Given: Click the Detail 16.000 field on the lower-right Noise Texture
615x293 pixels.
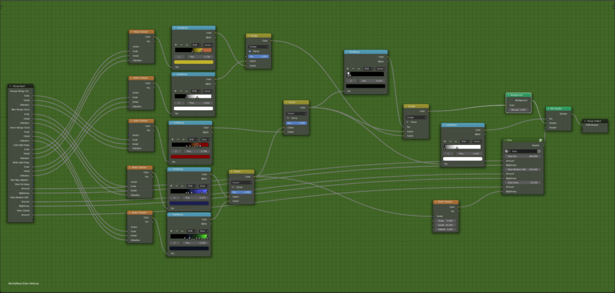Looking at the screenshot, I should pyautogui.click(x=446, y=225).
